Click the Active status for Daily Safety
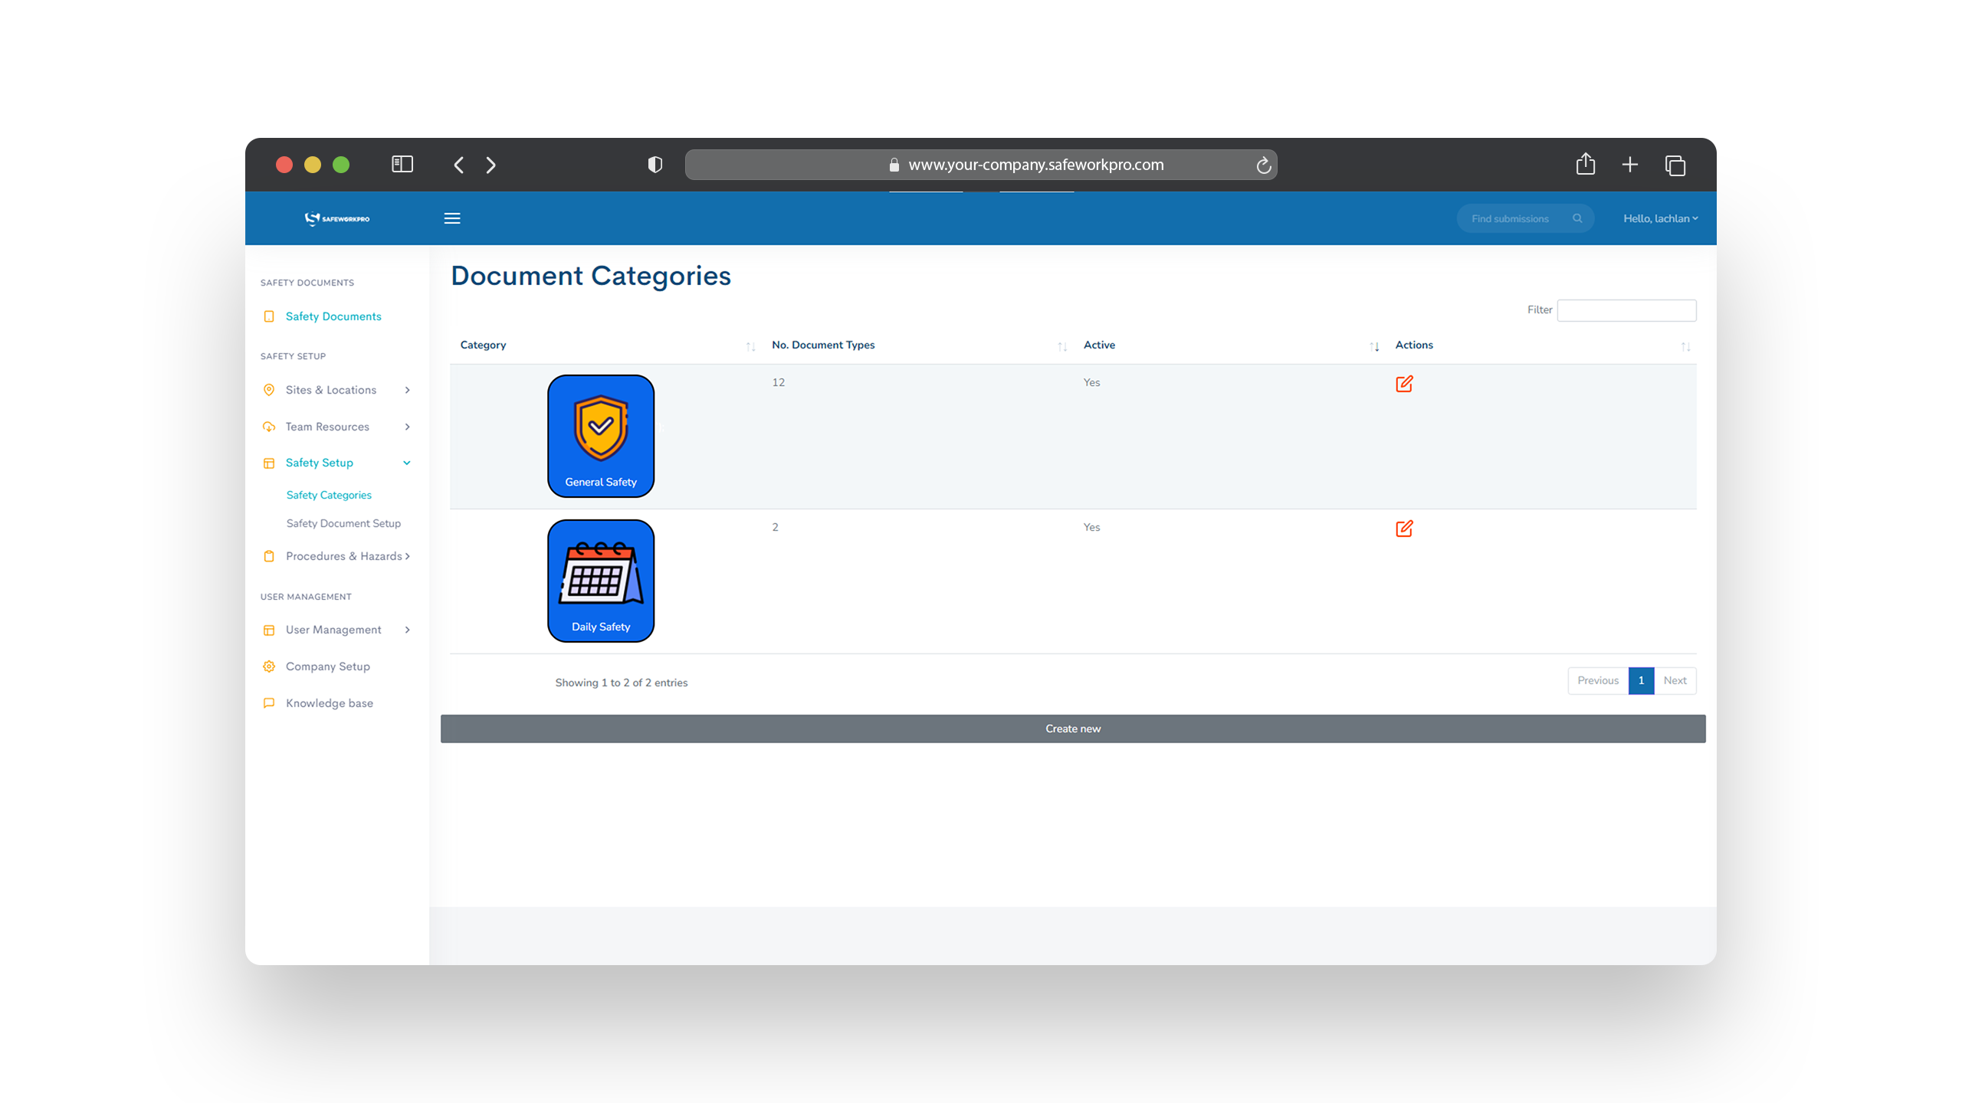1962x1103 pixels. 1091,526
